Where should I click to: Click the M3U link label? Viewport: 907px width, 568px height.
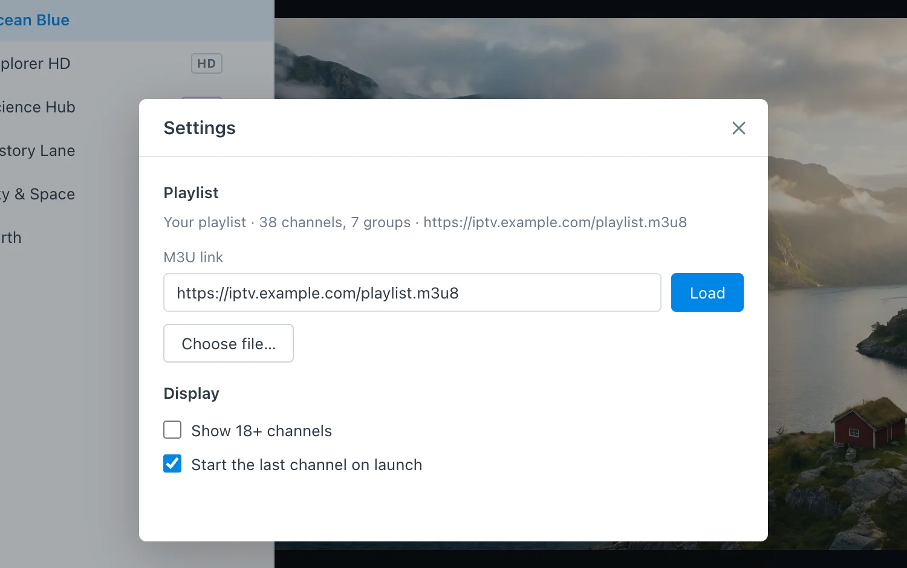point(193,257)
